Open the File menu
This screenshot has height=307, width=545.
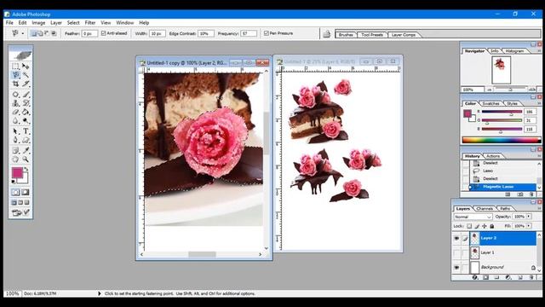[x=9, y=23]
